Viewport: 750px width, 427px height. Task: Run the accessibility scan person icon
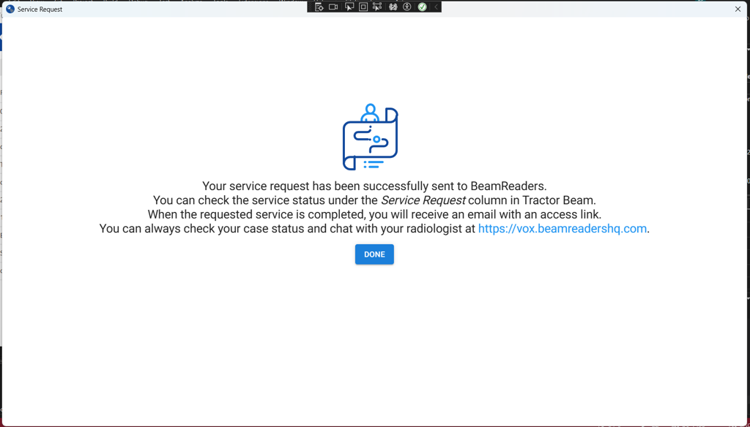coord(407,7)
